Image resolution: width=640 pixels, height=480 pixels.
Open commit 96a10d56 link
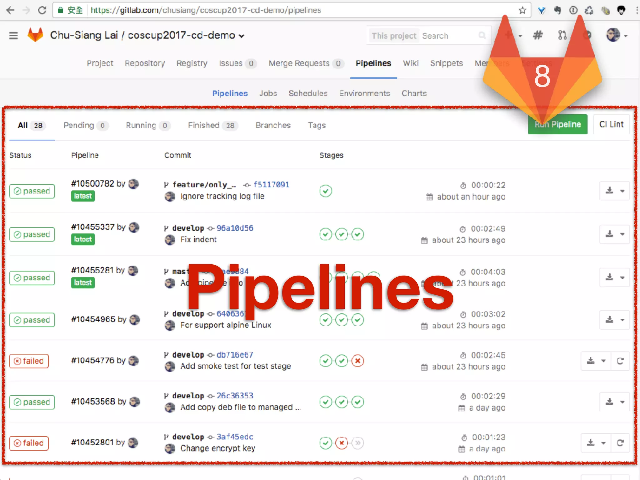pos(235,228)
